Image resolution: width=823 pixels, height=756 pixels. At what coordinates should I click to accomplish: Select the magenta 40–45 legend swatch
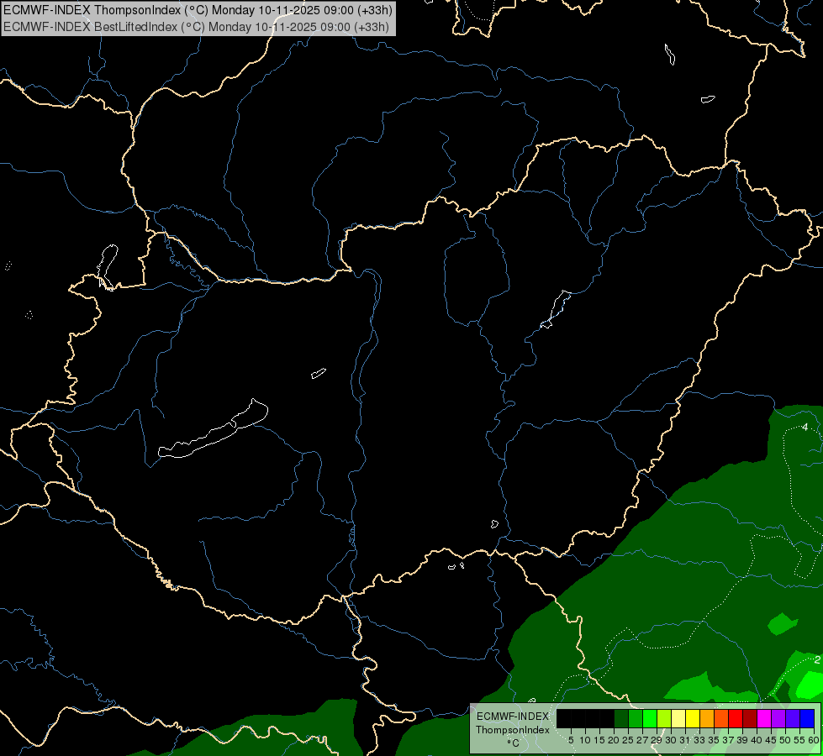[764, 718]
